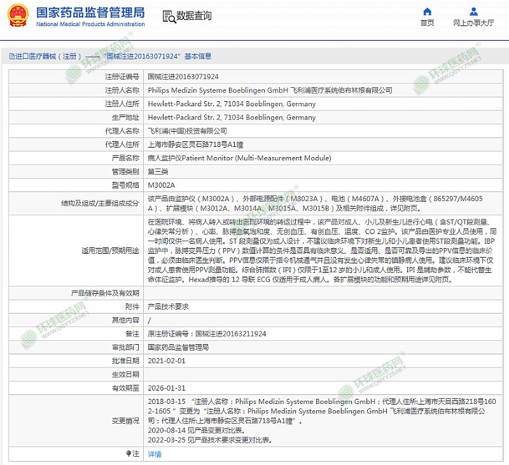Open the 网上办事大厅 navigation item

(473, 23)
